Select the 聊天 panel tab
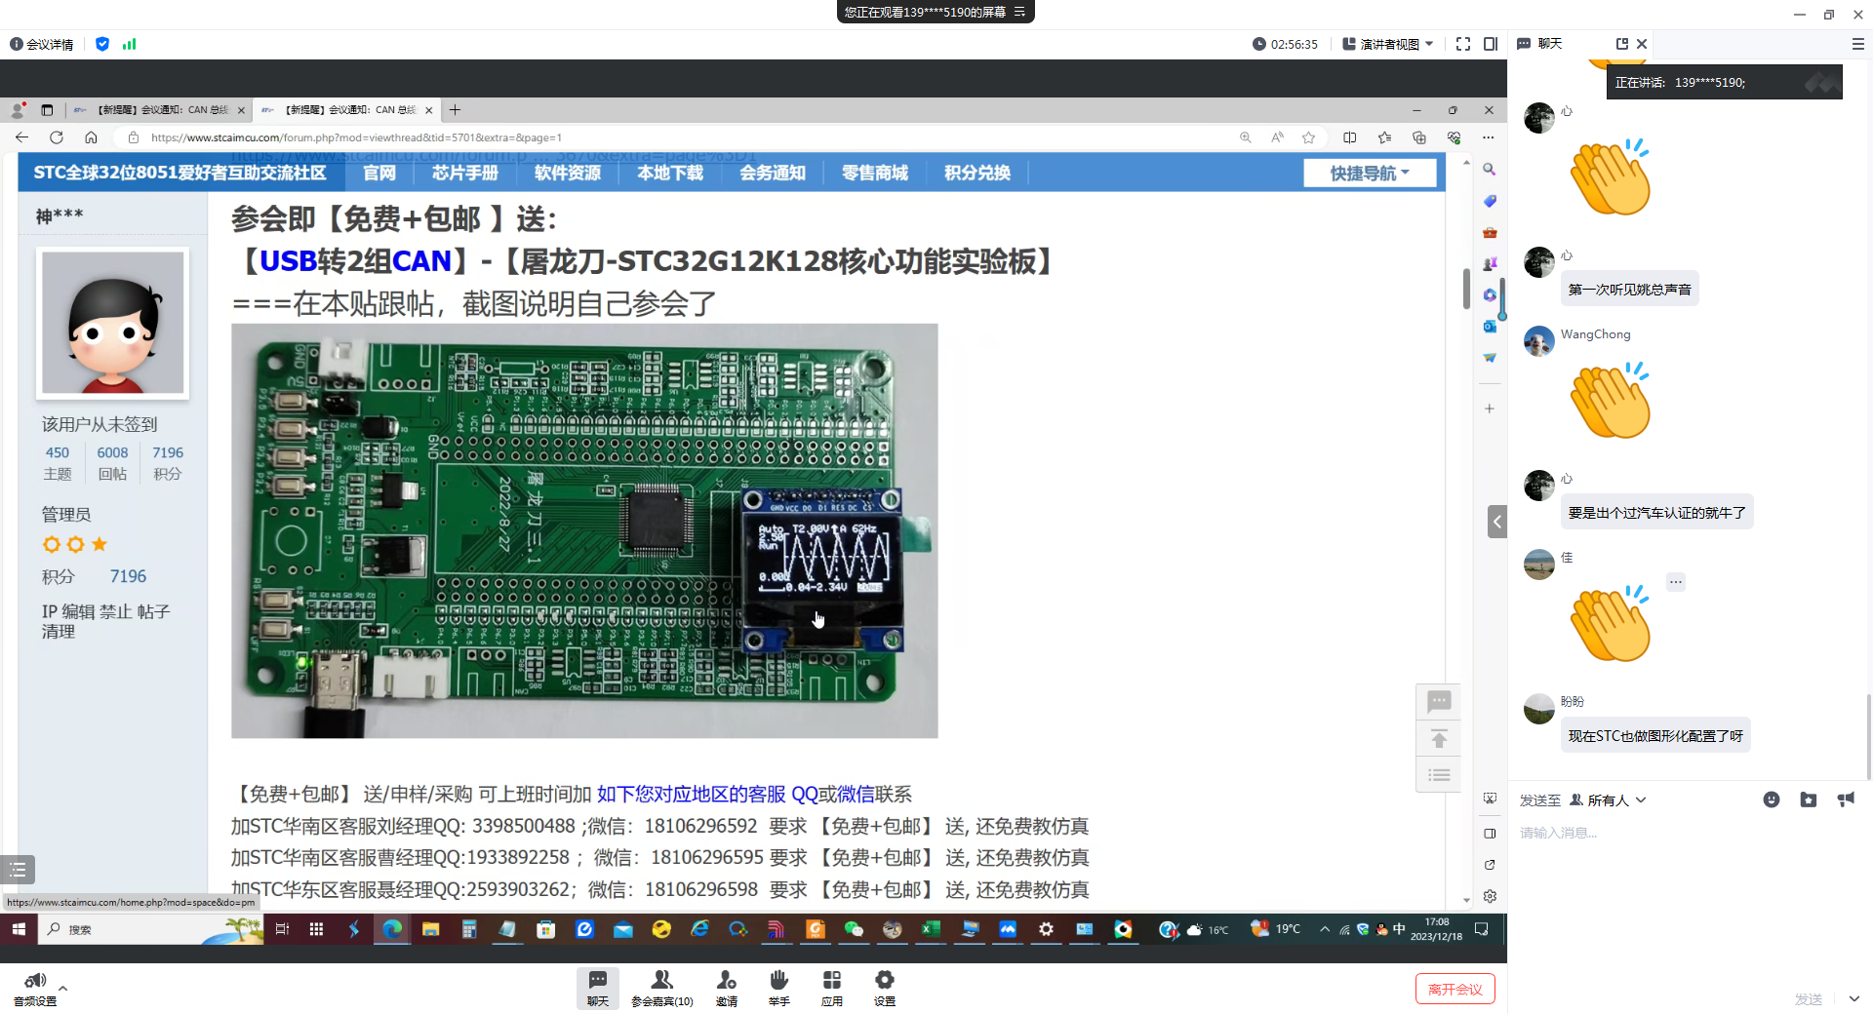The height and width of the screenshot is (1014, 1873). click(1540, 44)
